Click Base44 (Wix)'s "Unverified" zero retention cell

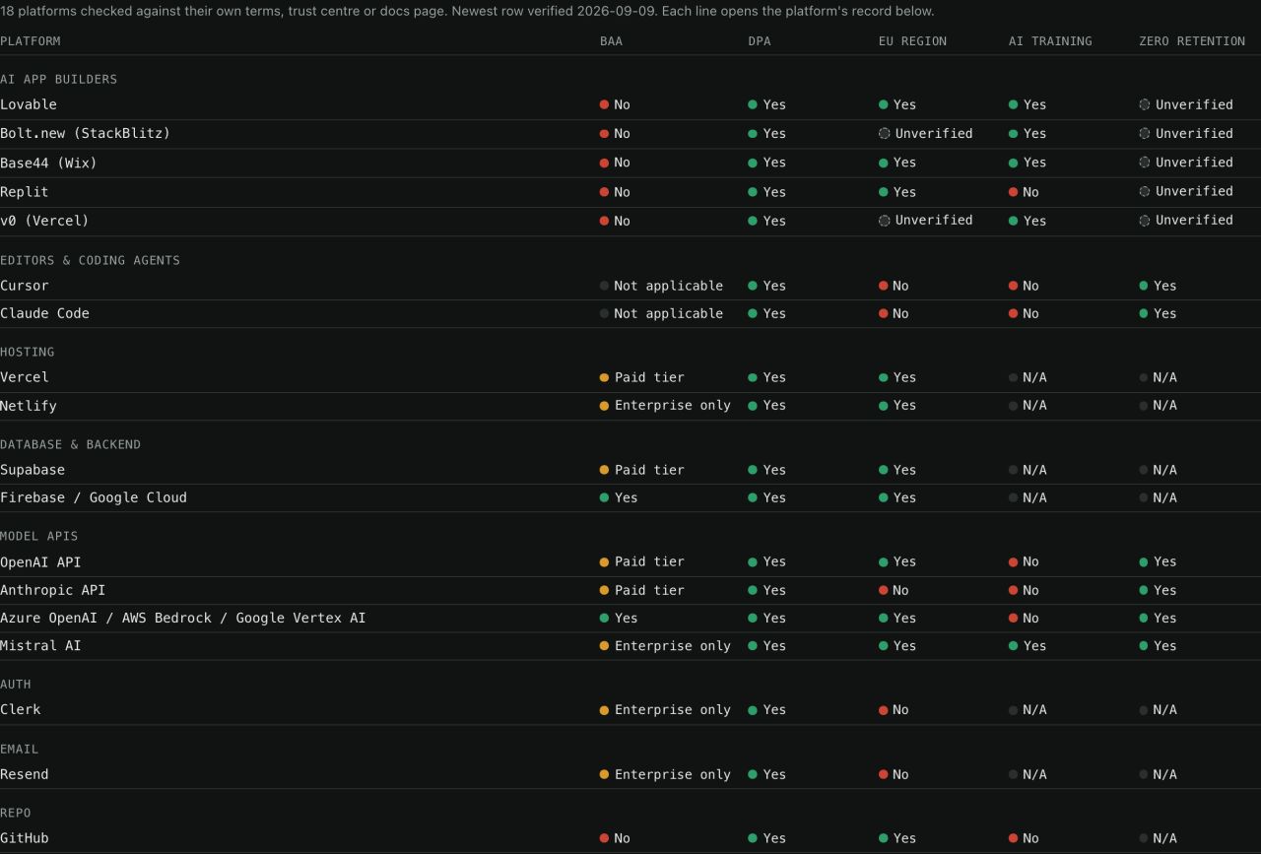click(x=1186, y=162)
